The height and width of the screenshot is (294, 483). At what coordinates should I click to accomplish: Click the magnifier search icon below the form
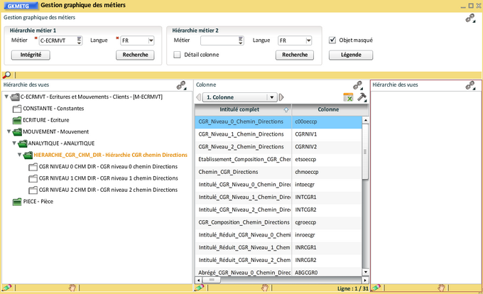point(6,75)
